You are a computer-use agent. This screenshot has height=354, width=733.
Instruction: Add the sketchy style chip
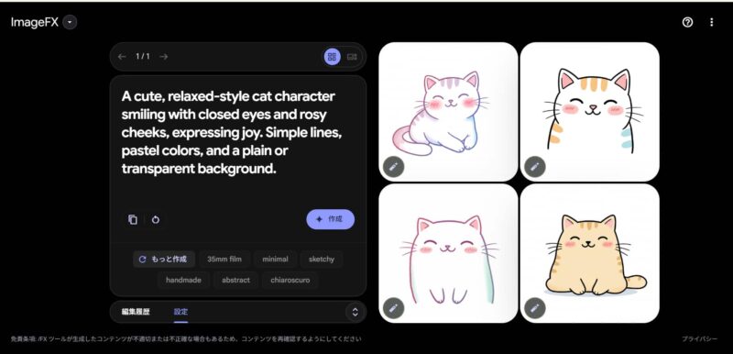click(322, 259)
